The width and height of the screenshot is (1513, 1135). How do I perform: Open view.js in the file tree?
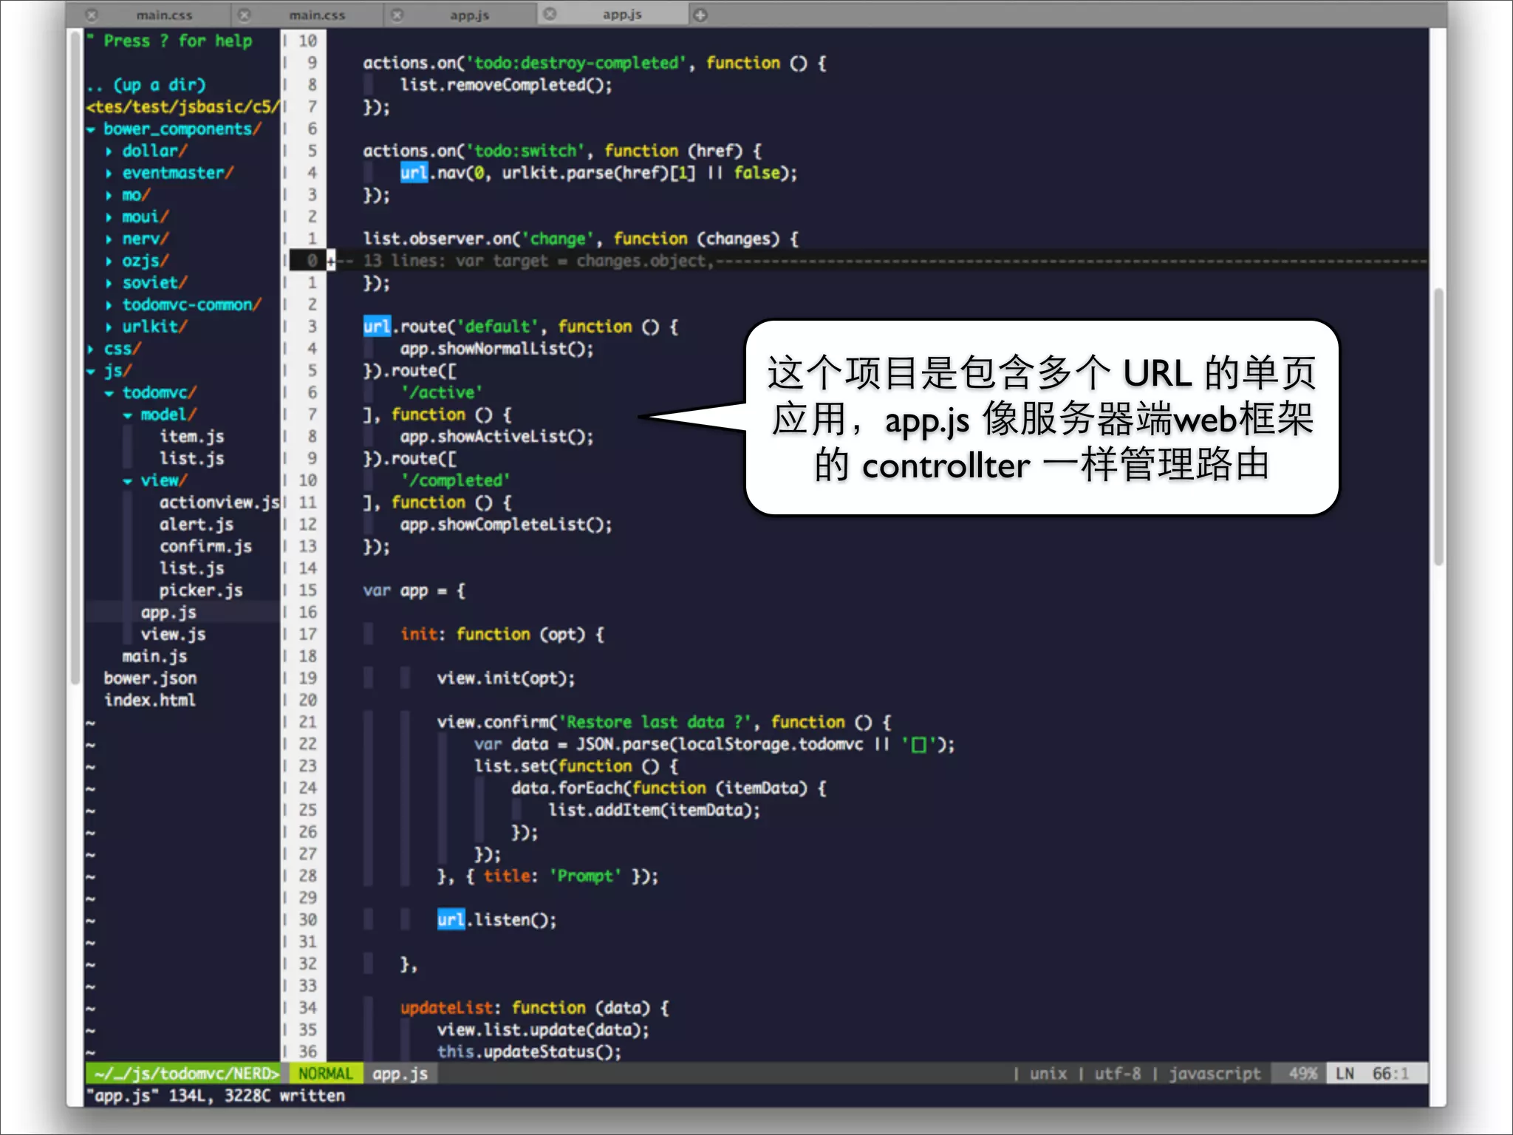(x=173, y=634)
